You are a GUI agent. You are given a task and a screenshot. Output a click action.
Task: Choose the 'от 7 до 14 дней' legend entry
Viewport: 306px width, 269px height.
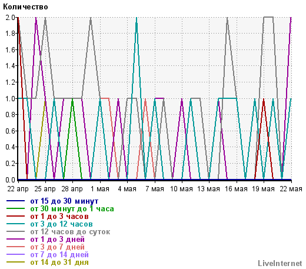[x=59, y=255]
